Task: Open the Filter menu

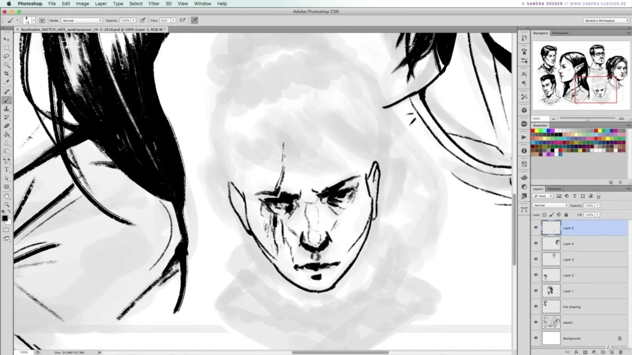Action: [154, 4]
